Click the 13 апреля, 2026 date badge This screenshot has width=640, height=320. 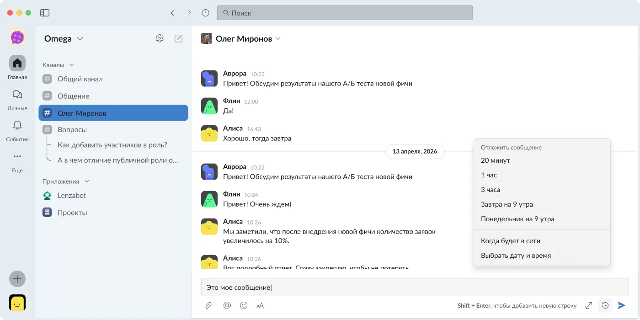point(415,151)
